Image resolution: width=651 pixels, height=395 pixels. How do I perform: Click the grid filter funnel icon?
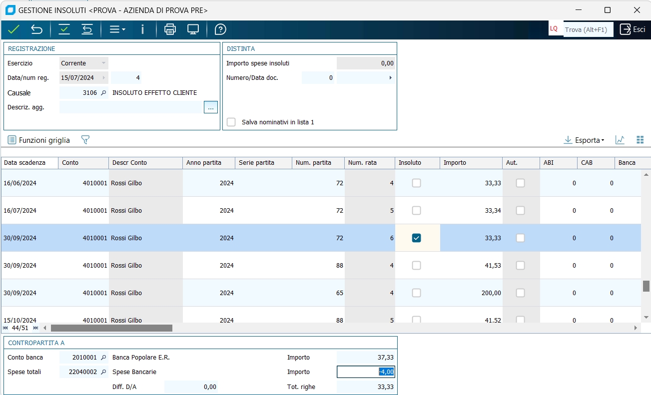[85, 140]
